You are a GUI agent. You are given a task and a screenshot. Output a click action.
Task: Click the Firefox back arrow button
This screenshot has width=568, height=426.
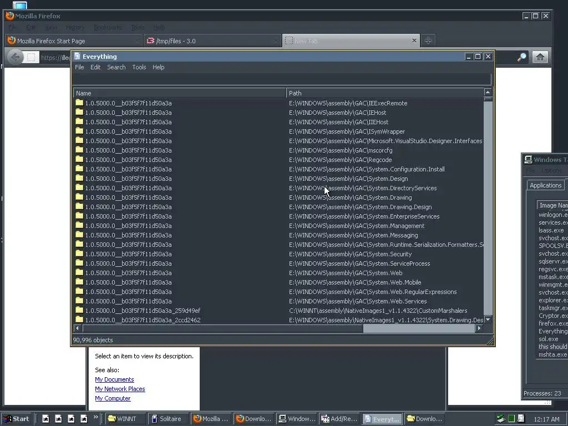click(x=16, y=57)
